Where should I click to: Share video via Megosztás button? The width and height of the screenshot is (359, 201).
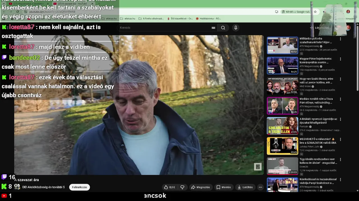click(200, 187)
